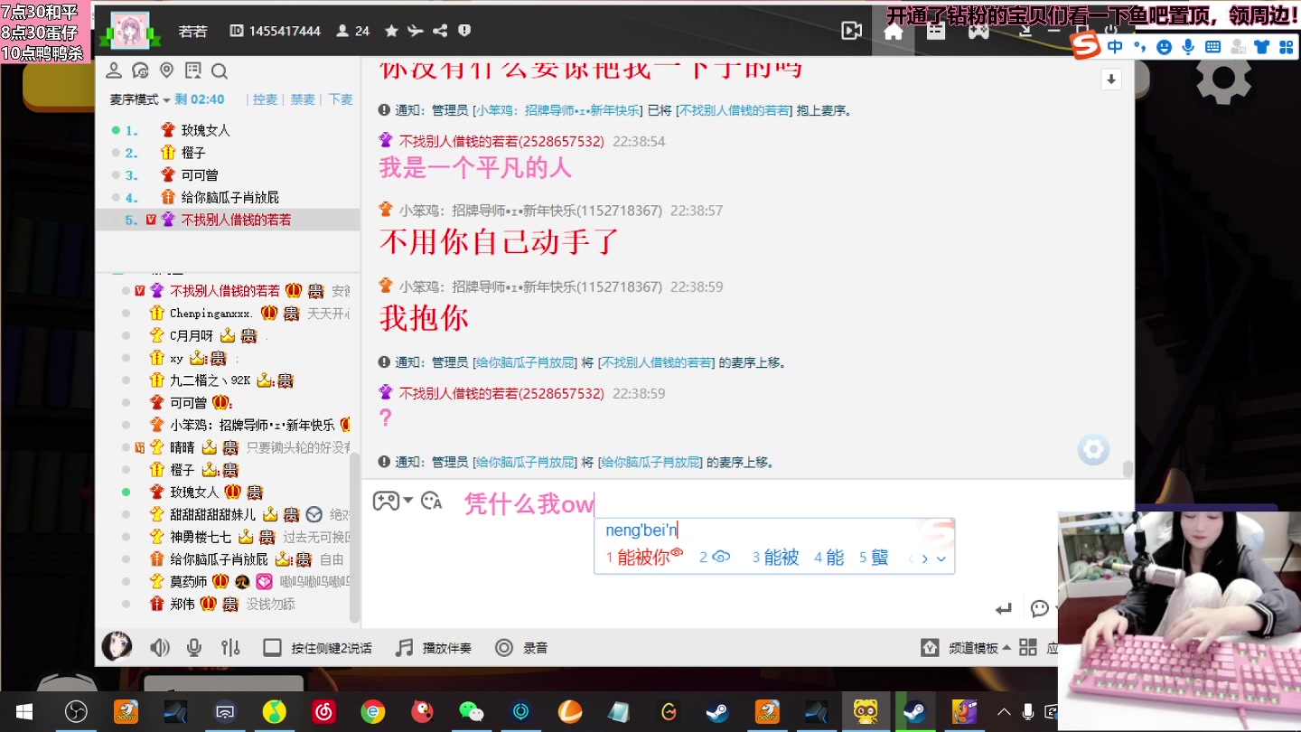Expand the IME candidate list with the down chevron
The height and width of the screenshot is (732, 1301).
tap(941, 558)
